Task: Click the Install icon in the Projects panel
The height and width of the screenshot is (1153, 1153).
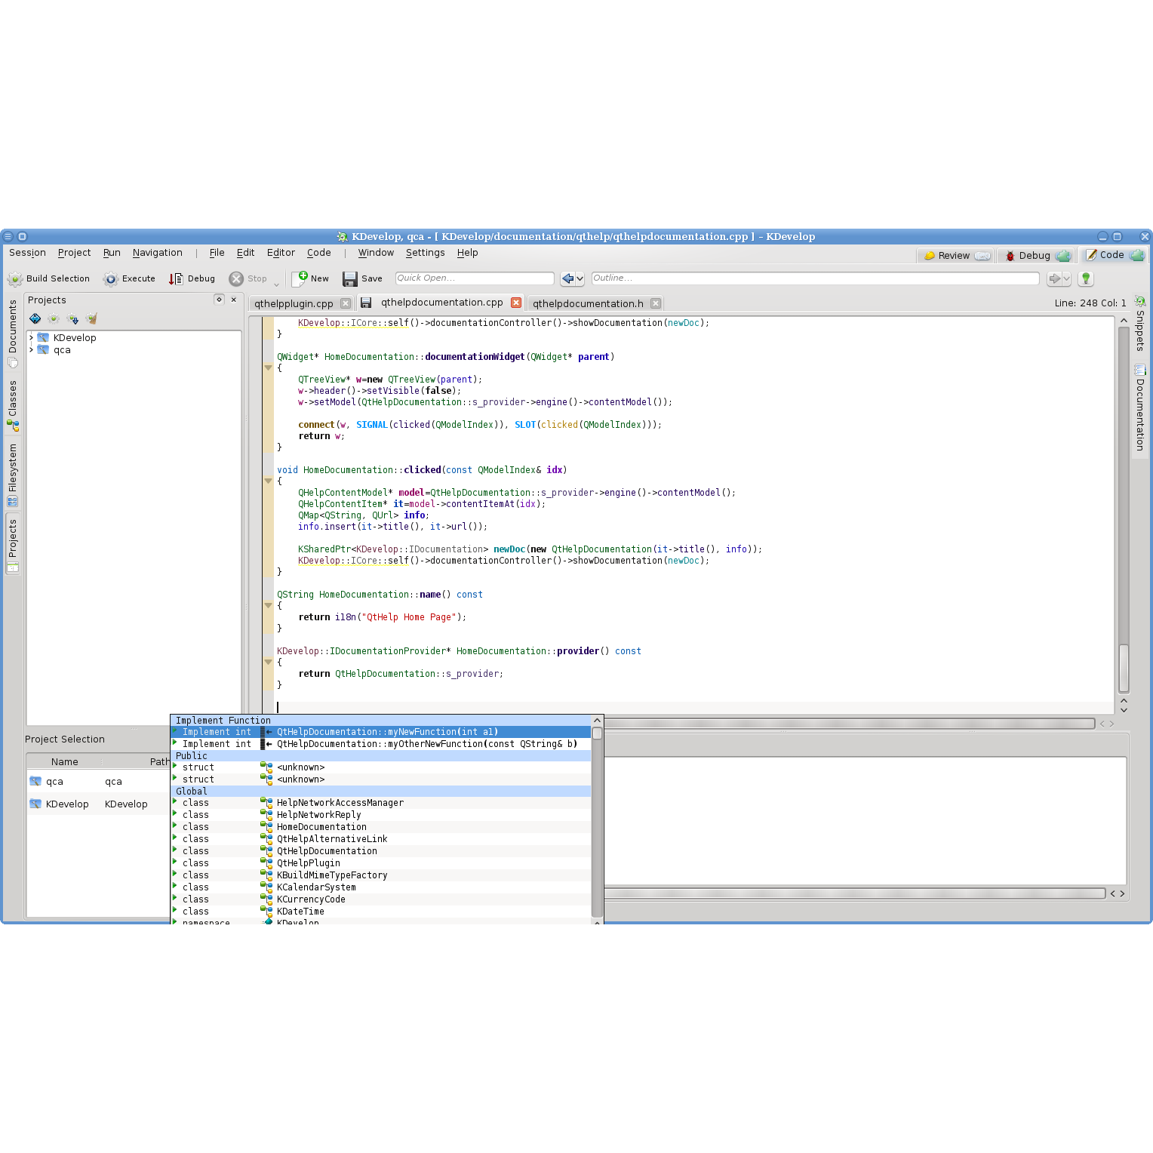Action: pyautogui.click(x=72, y=318)
